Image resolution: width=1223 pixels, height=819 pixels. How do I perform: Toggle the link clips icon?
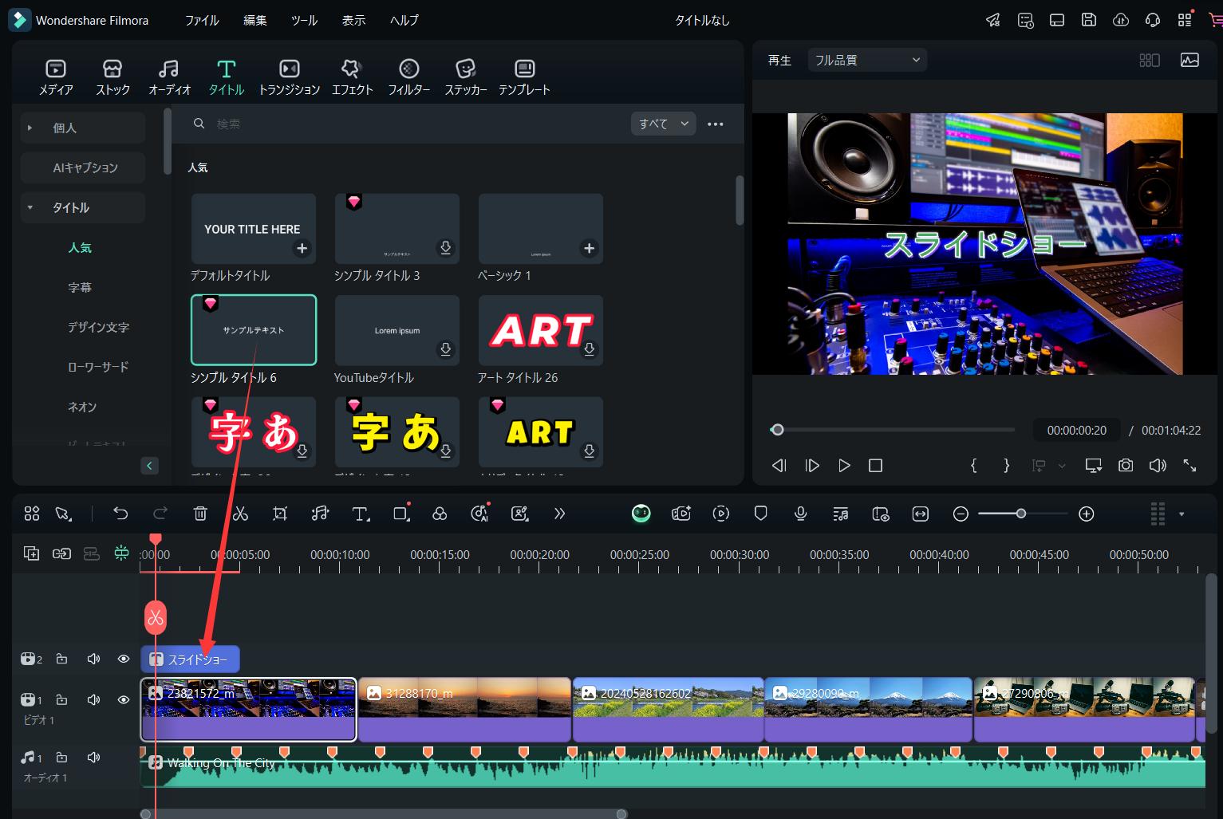pos(61,553)
